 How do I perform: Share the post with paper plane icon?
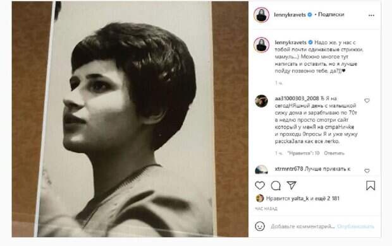291,185
